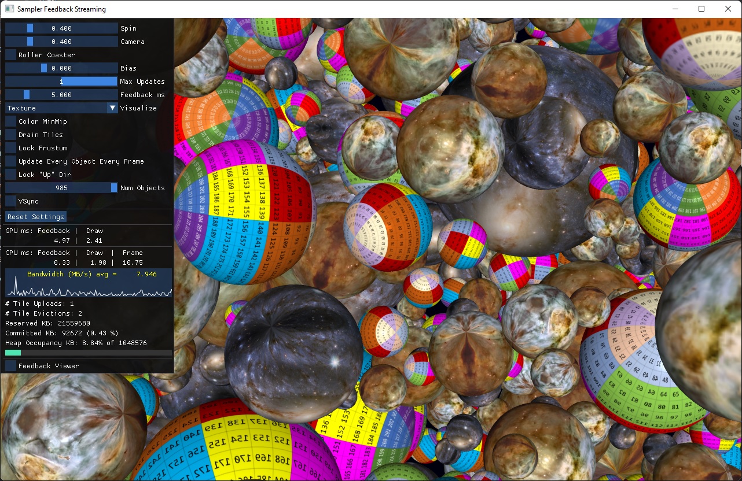Click the "# Tile Uploads: 1" text
This screenshot has height=481, width=742.
click(x=39, y=304)
